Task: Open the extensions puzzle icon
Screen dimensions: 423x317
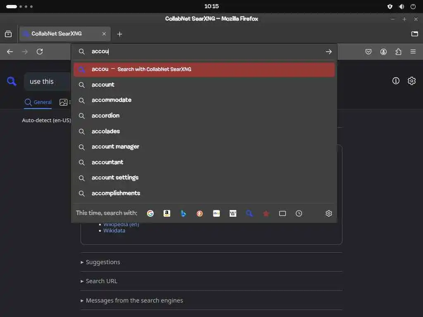Action: pyautogui.click(x=398, y=52)
